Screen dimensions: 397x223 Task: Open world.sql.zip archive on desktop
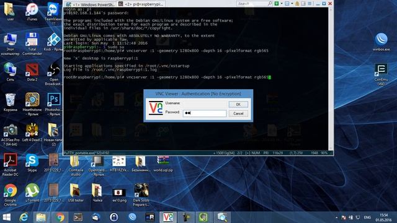pos(163,164)
